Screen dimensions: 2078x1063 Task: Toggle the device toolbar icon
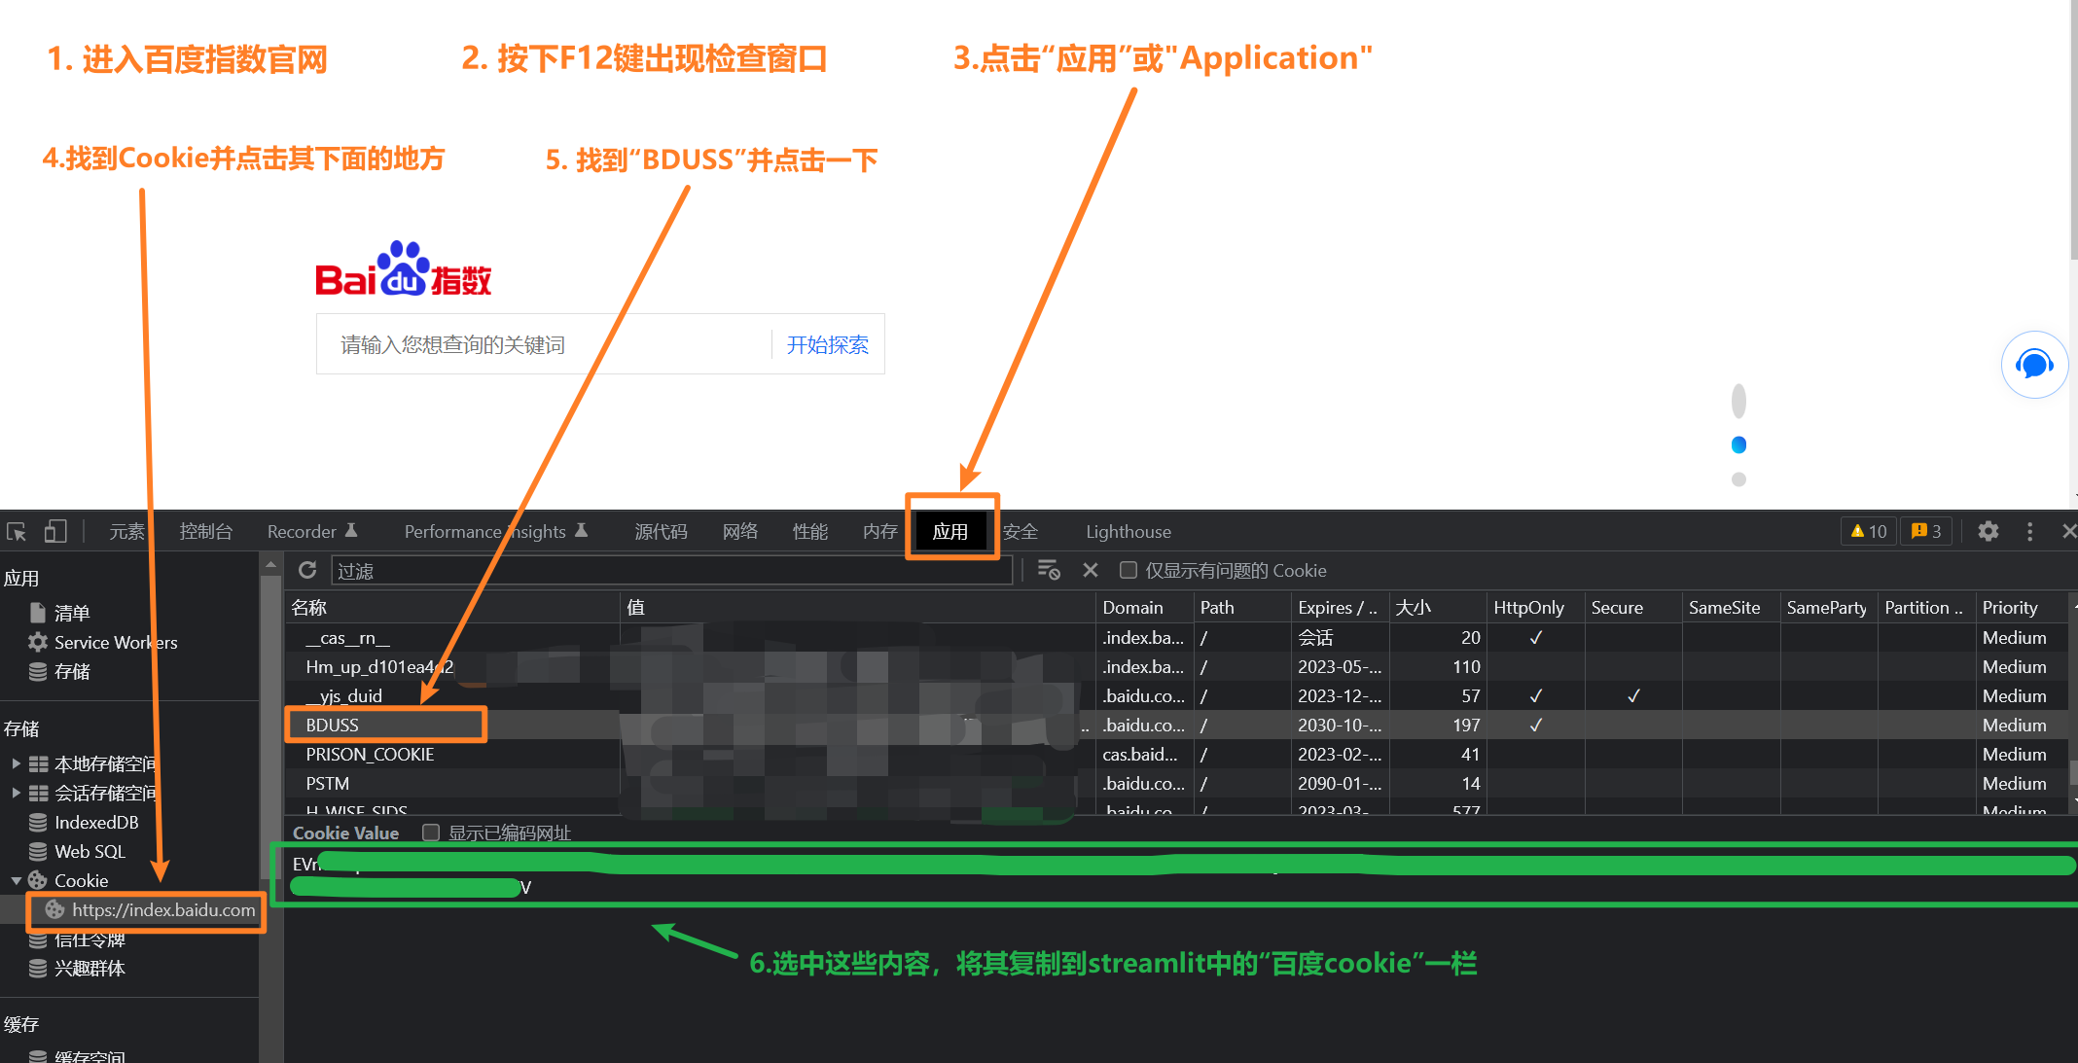(55, 531)
